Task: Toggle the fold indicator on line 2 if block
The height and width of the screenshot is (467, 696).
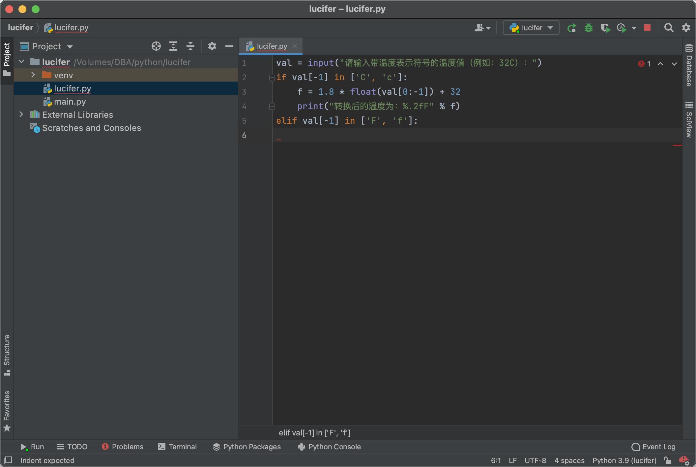Action: pyautogui.click(x=271, y=77)
